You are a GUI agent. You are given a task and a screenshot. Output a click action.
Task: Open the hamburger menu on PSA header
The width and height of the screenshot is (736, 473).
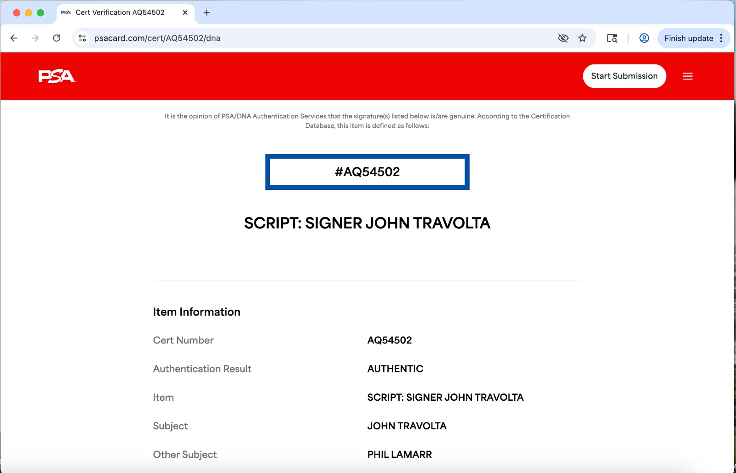coord(688,76)
